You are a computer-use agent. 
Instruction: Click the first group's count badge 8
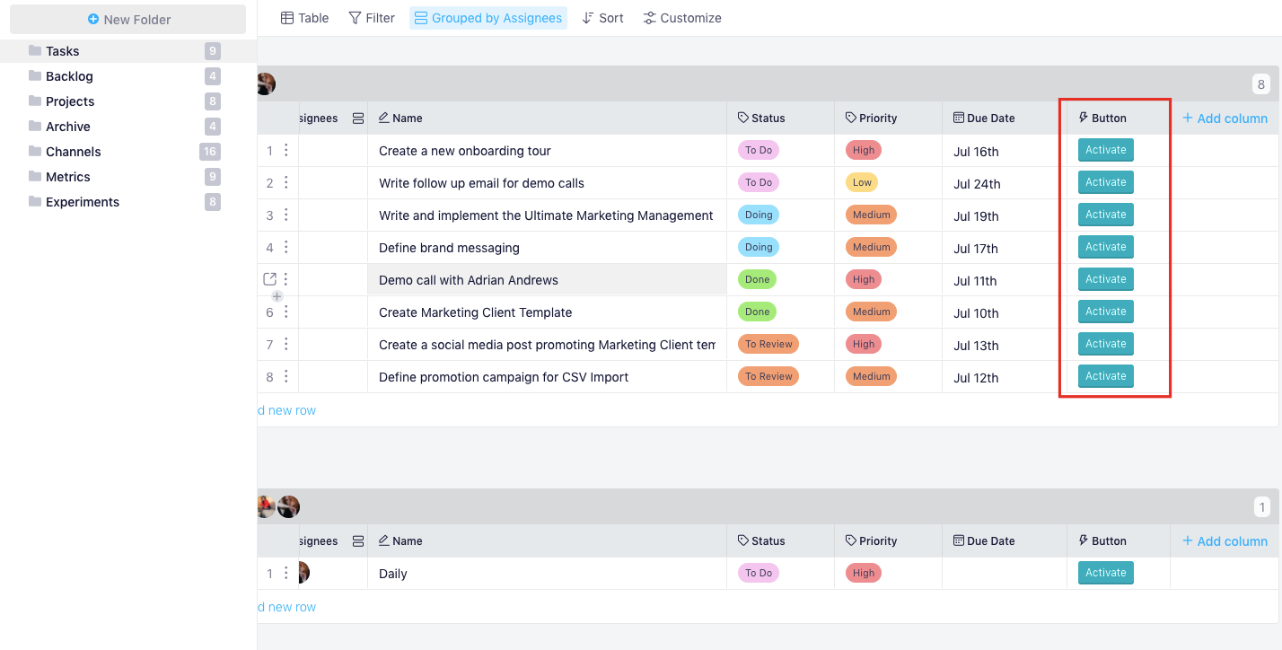click(x=1261, y=84)
